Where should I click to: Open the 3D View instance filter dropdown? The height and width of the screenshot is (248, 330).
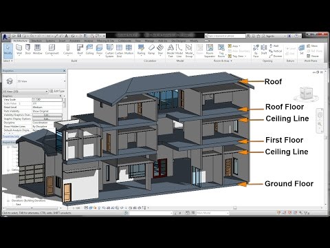point(25,92)
